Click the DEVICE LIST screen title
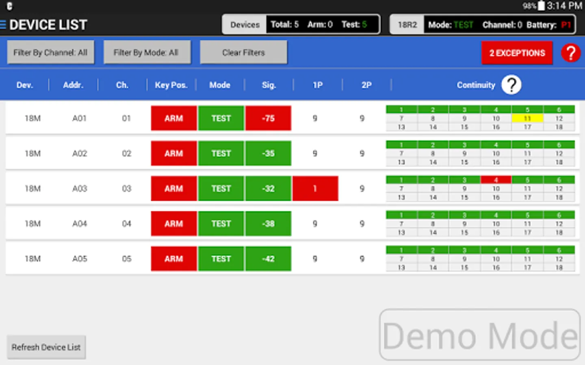Image resolution: width=585 pixels, height=365 pixels. [x=48, y=25]
